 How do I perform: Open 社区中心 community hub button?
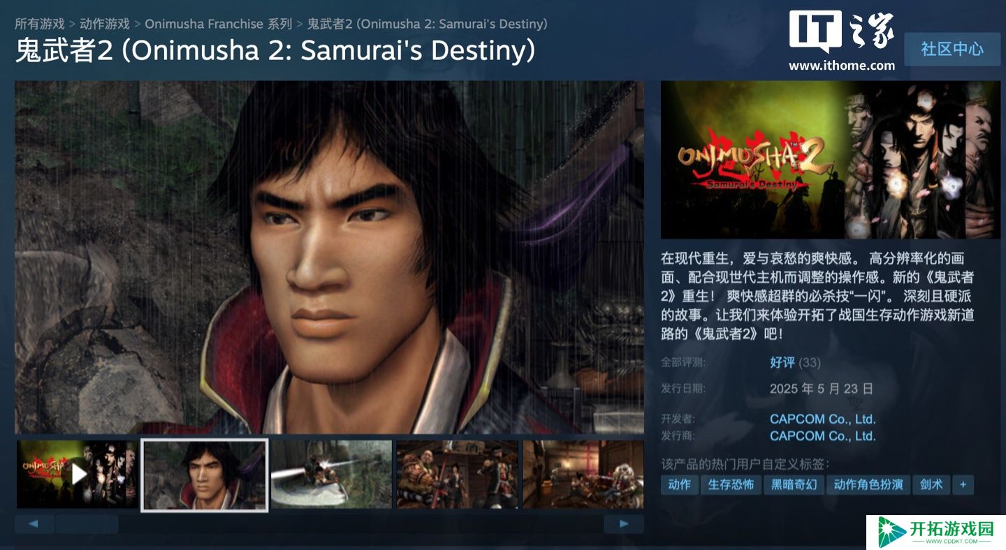tap(952, 49)
